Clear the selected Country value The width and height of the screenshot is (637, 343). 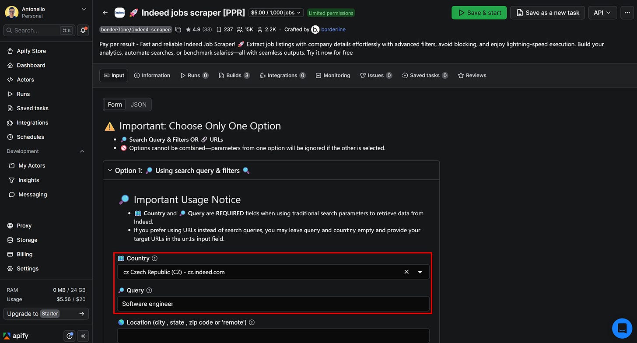coord(406,272)
